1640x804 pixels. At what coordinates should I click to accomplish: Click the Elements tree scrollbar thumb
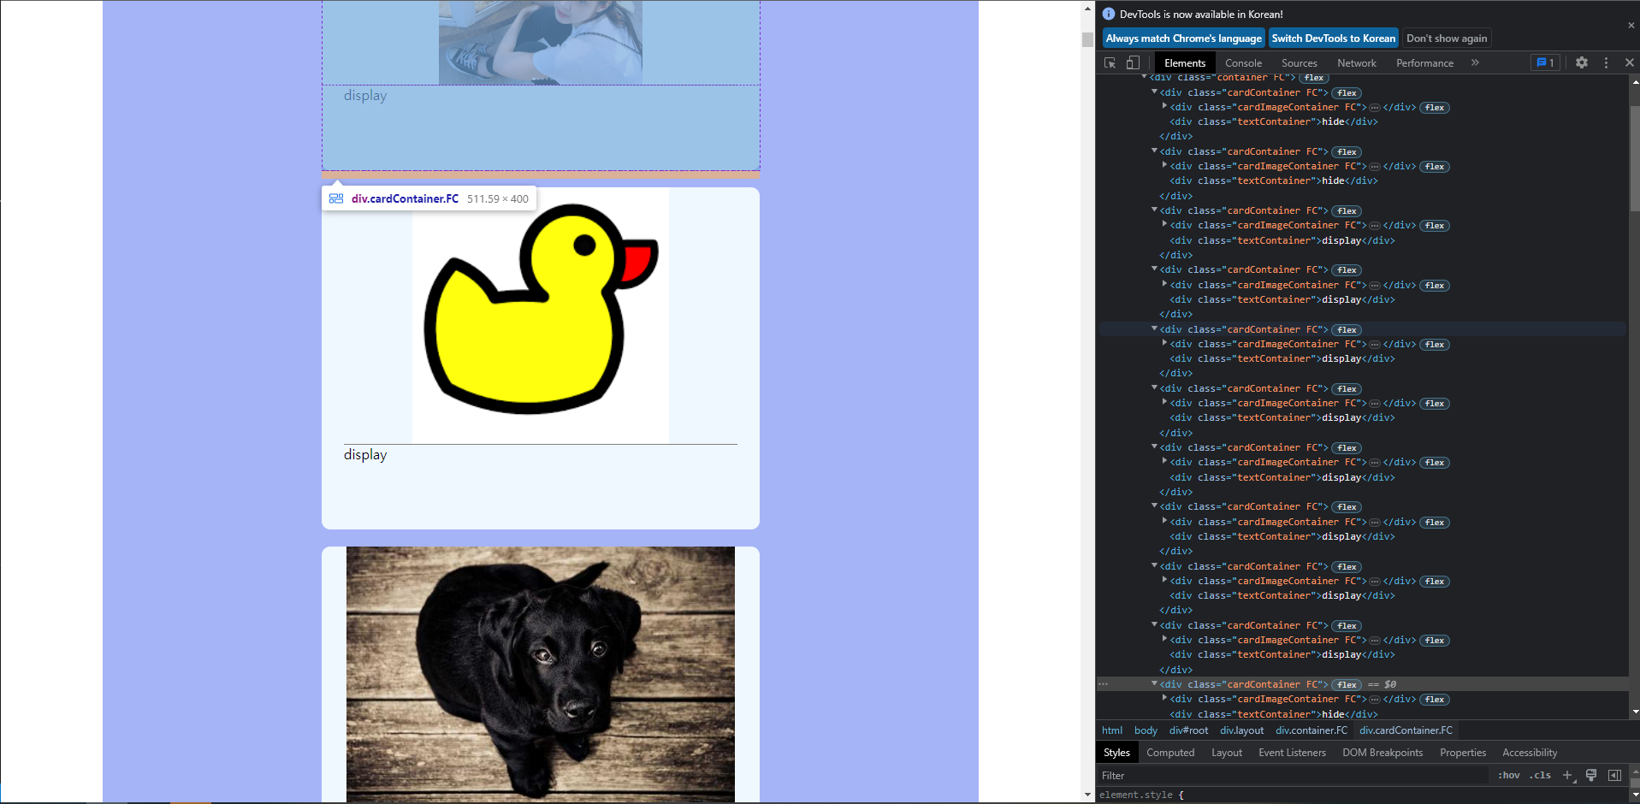pos(1634,158)
